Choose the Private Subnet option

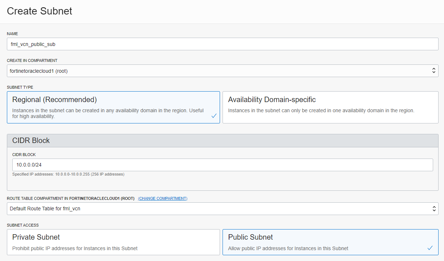pos(113,242)
